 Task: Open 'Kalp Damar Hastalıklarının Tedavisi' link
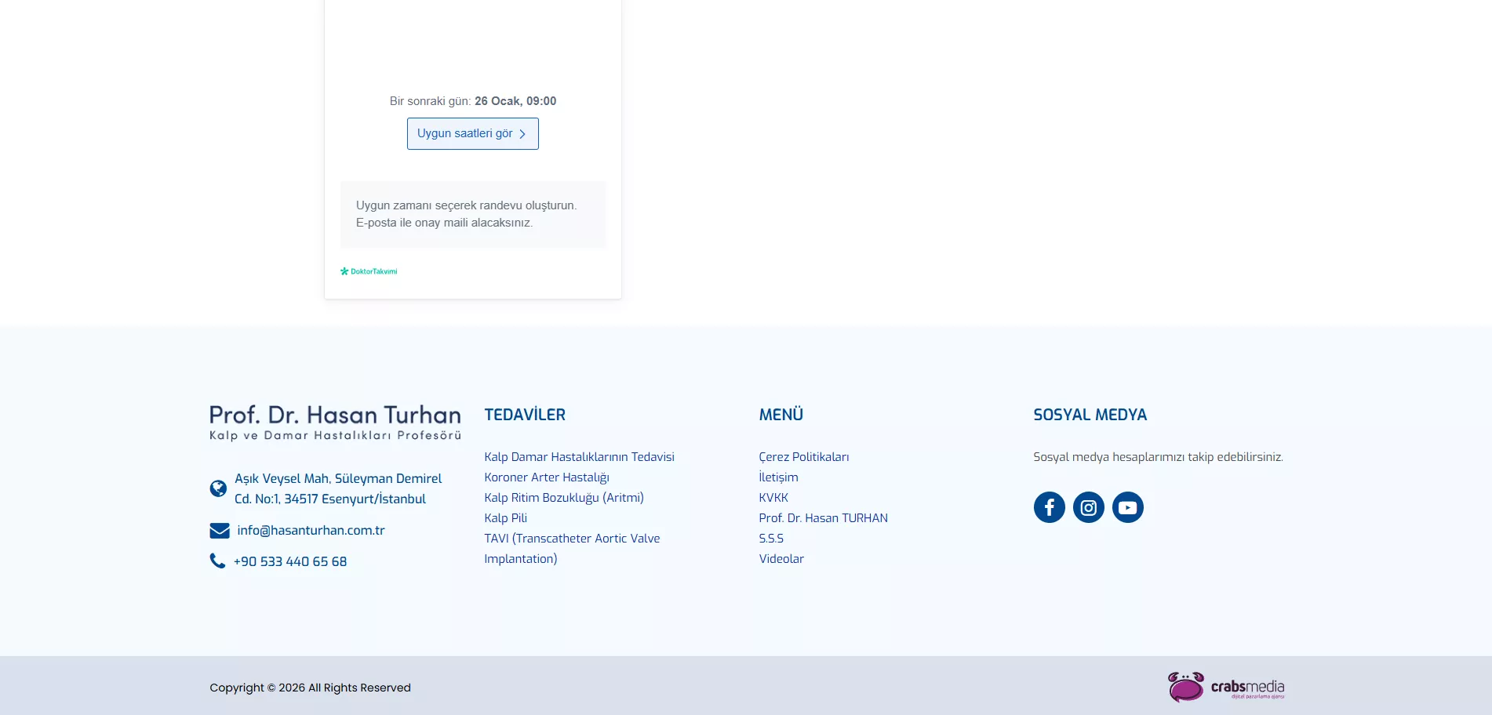click(579, 457)
